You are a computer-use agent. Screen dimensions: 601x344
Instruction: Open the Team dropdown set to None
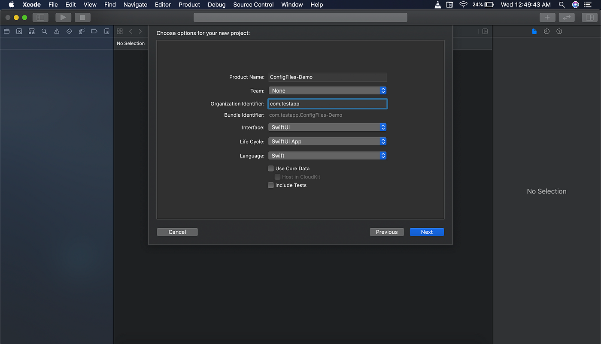pos(328,91)
